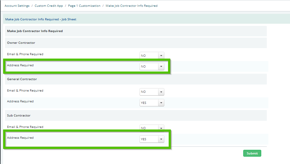290x164 pixels.
Task: Submit the contractor info settings
Action: 252,153
